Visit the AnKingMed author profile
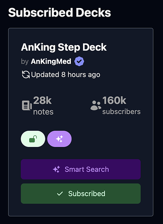163x224 pixels. pyautogui.click(x=51, y=61)
